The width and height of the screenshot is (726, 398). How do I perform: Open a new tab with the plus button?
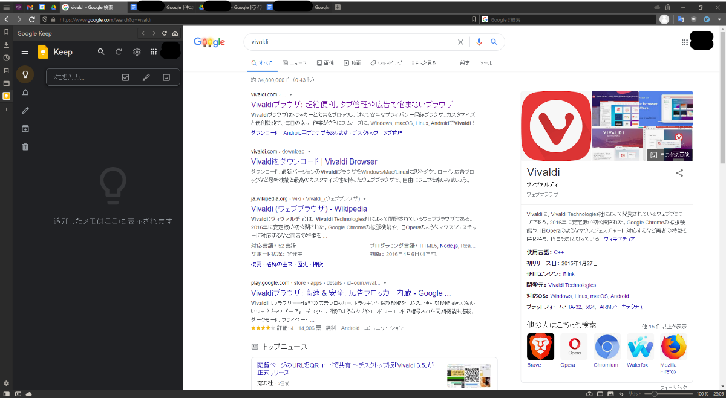click(338, 7)
